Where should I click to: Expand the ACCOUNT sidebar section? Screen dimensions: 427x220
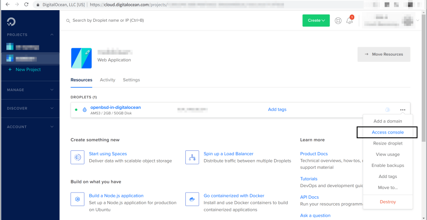[x=52, y=127]
